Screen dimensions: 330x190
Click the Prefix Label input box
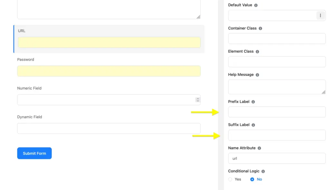pyautogui.click(x=277, y=112)
